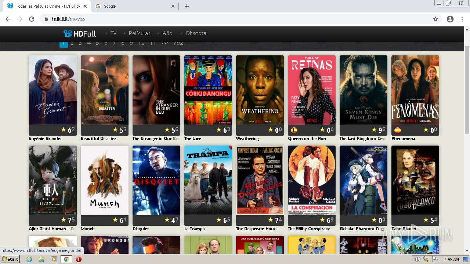Open the Beautiful Disaster poster
Image resolution: width=470 pixels, height=264 pixels.
pos(105,90)
